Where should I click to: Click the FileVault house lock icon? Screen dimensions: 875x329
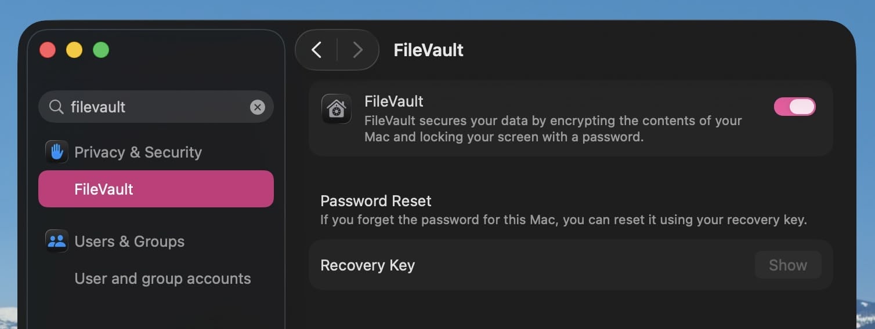(x=337, y=109)
